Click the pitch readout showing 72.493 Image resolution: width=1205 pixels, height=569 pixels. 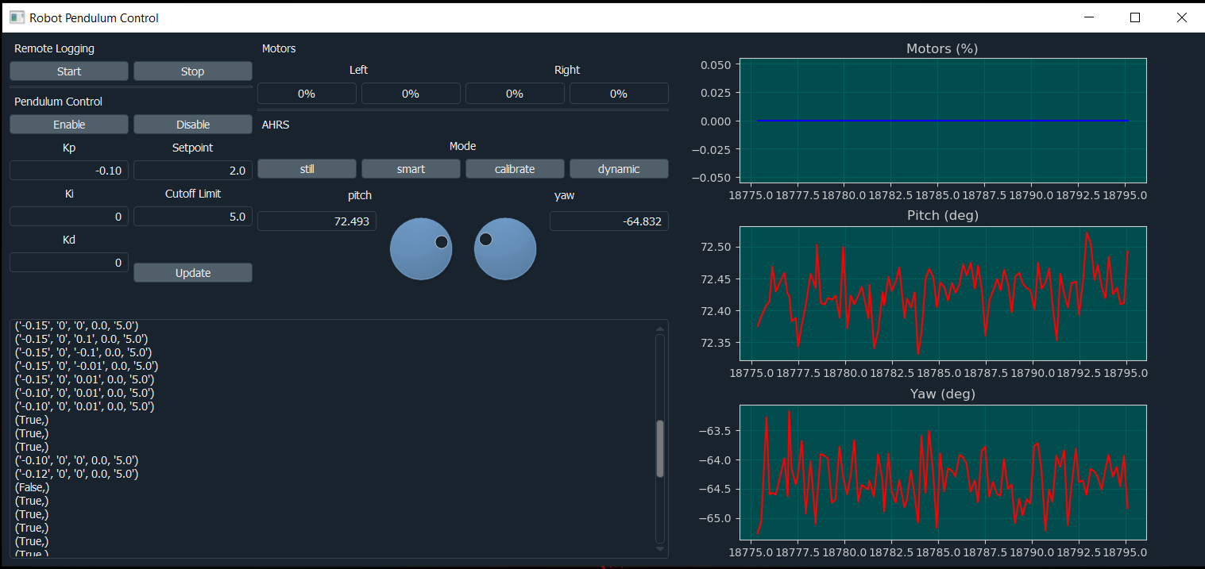317,221
